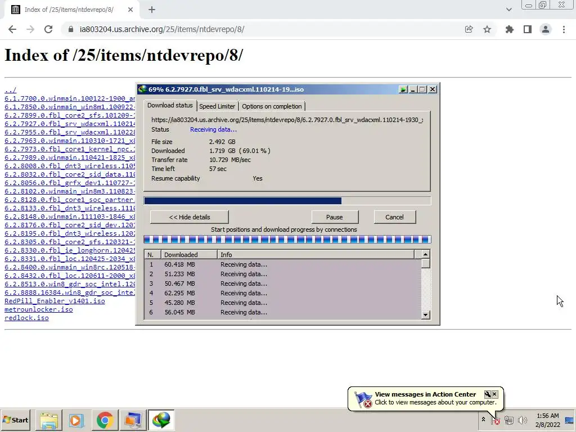Minimize the IDM download dialog
Image resolution: width=576 pixels, height=432 pixels.
click(x=413, y=89)
